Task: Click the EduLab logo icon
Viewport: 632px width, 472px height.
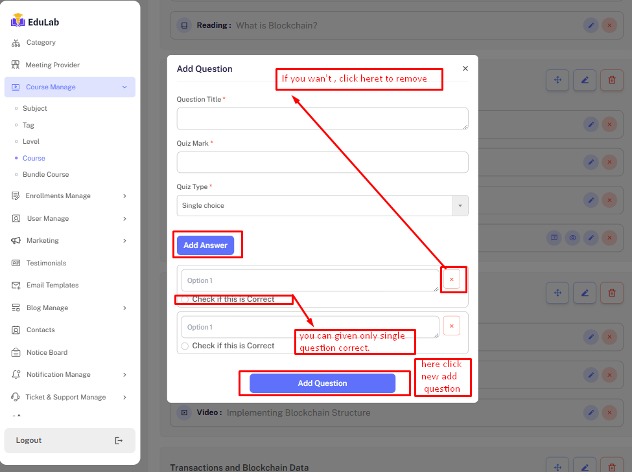Action: [x=18, y=21]
